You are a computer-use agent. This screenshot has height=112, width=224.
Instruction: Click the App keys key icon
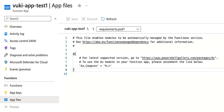(x=6, y=92)
